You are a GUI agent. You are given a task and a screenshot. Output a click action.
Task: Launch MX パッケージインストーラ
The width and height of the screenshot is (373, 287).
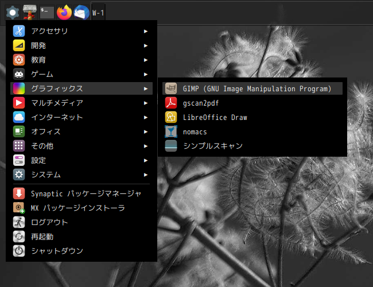pos(81,208)
